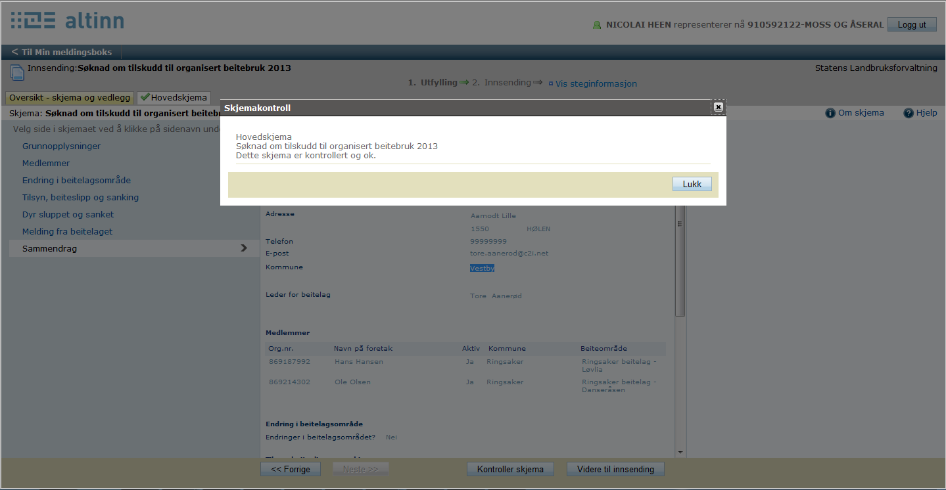Click the document icon beside Innsending
The height and width of the screenshot is (490, 946).
point(17,73)
